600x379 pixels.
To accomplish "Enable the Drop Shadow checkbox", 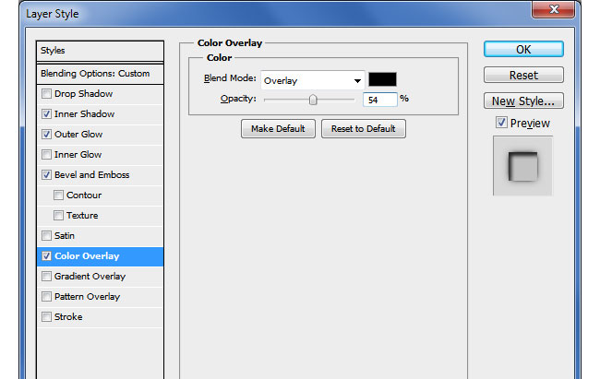I will pyautogui.click(x=46, y=94).
